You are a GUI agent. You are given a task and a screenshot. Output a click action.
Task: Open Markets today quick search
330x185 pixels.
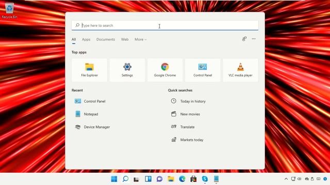click(x=187, y=140)
